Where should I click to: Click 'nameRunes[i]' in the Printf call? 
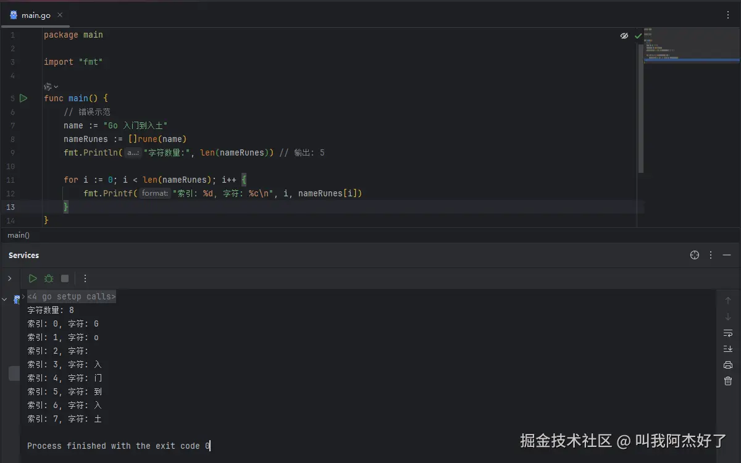click(327, 193)
